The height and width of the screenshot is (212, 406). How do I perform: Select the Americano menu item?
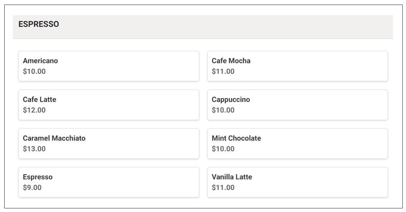point(109,66)
